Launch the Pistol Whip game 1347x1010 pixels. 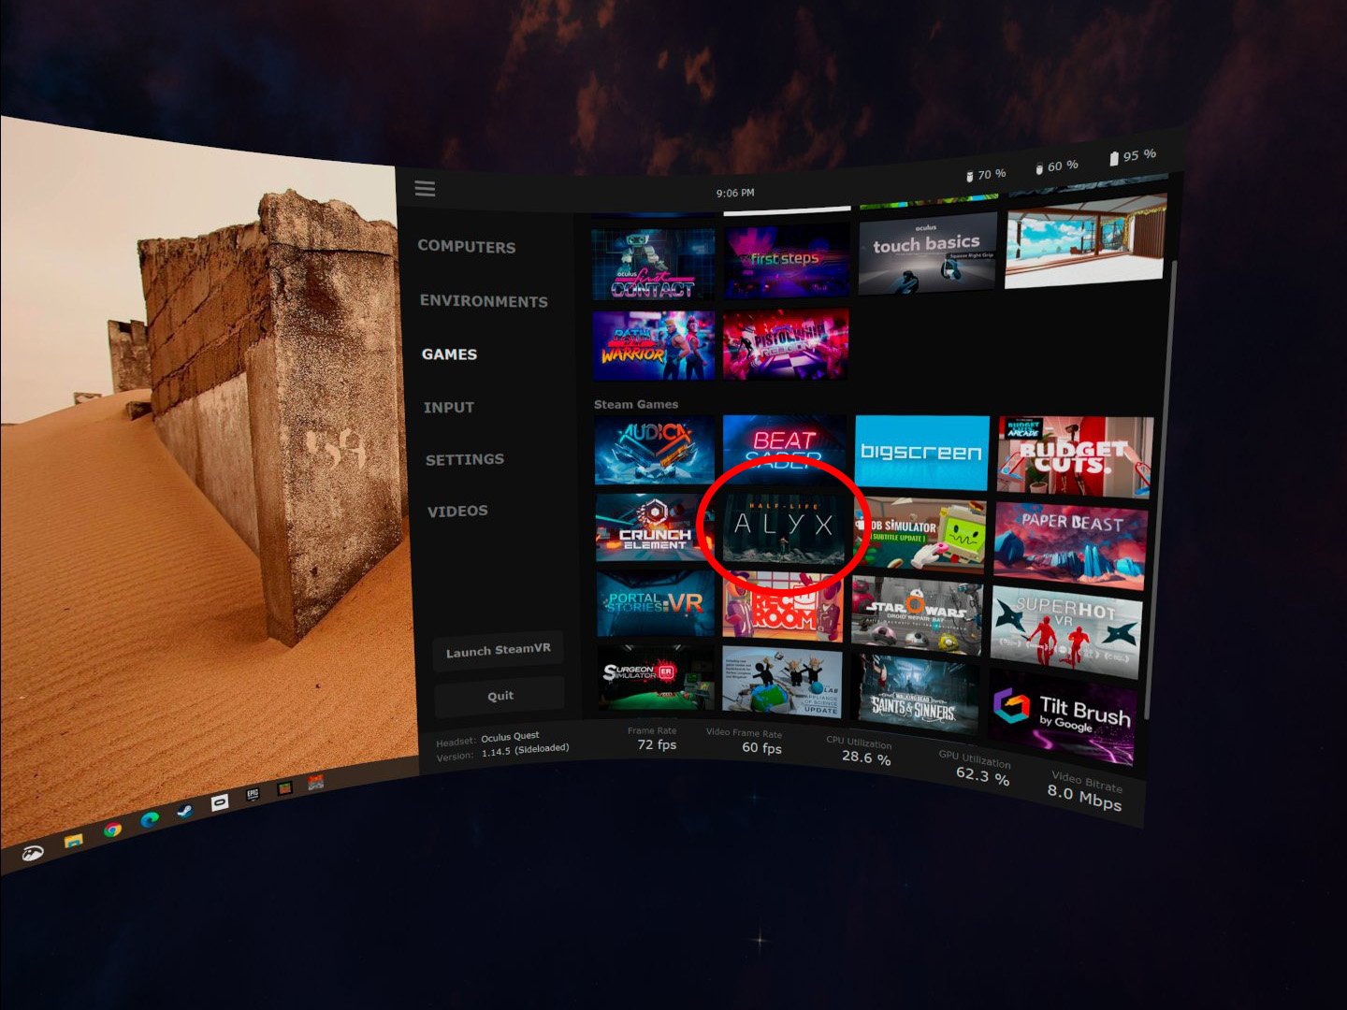tap(786, 344)
